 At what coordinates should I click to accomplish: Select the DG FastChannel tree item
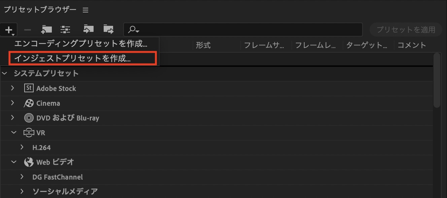tap(58, 177)
